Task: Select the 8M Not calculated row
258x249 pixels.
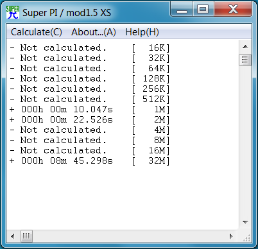Action: [90, 140]
